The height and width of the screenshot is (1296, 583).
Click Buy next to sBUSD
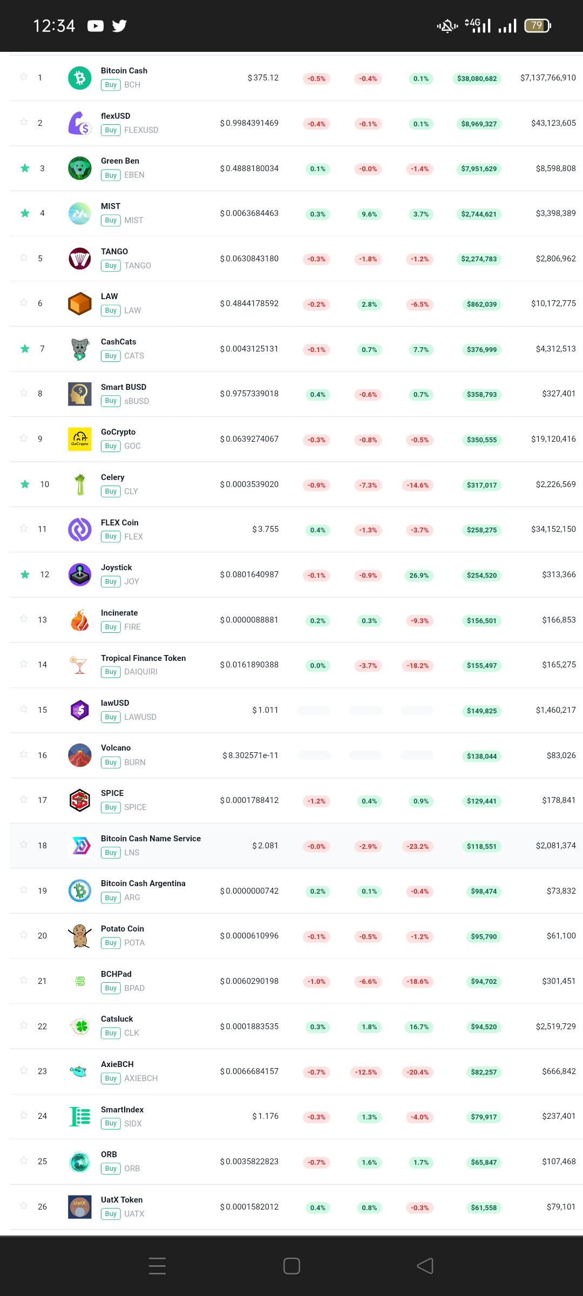pos(111,401)
